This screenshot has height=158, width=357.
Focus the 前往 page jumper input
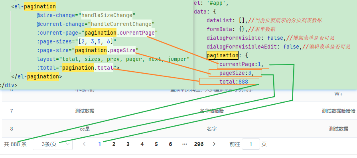pos(250,144)
